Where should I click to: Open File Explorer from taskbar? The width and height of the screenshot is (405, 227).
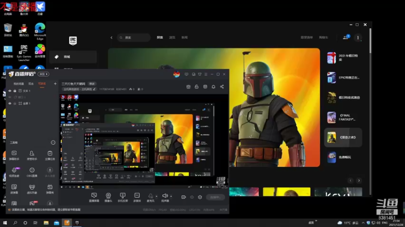tap(46, 222)
